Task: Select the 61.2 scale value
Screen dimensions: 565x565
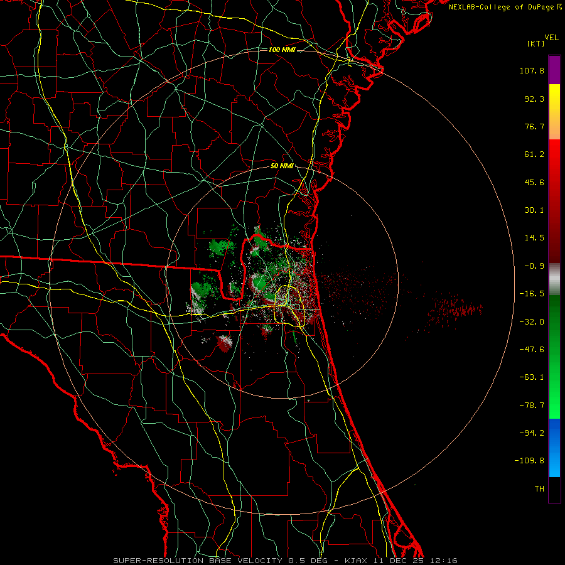Action: 534,154
